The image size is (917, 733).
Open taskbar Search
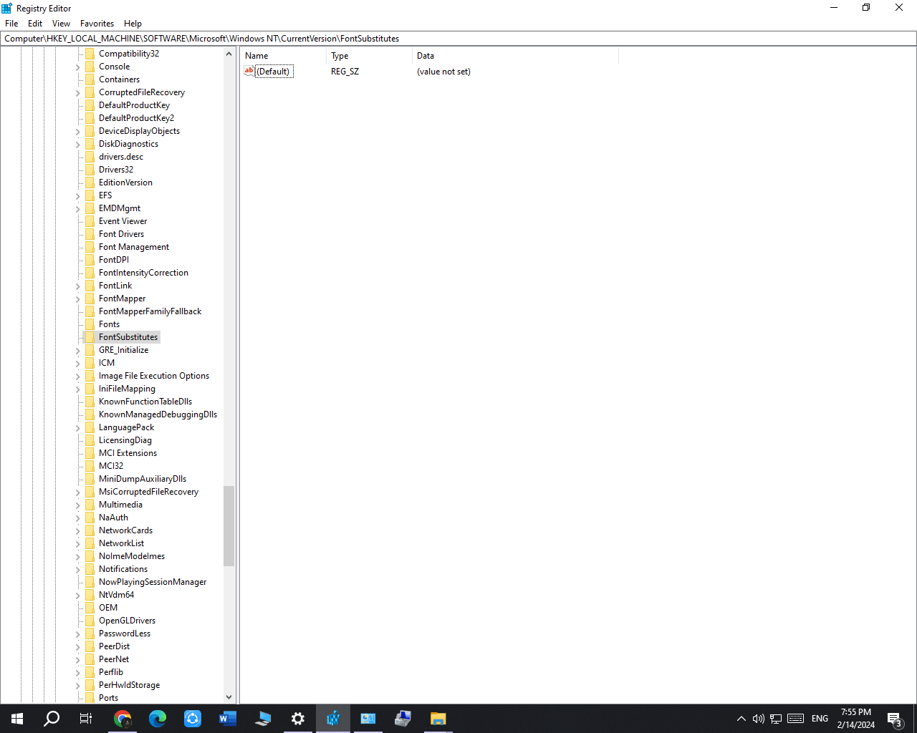[x=52, y=719]
